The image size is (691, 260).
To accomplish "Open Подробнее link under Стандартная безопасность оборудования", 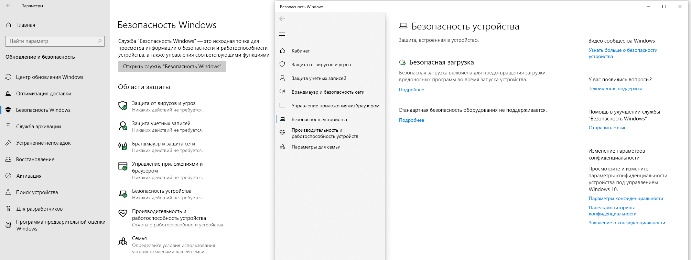I will tap(411, 120).
